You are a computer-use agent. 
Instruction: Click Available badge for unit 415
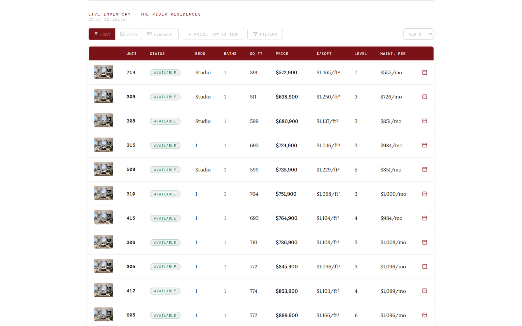(x=165, y=218)
